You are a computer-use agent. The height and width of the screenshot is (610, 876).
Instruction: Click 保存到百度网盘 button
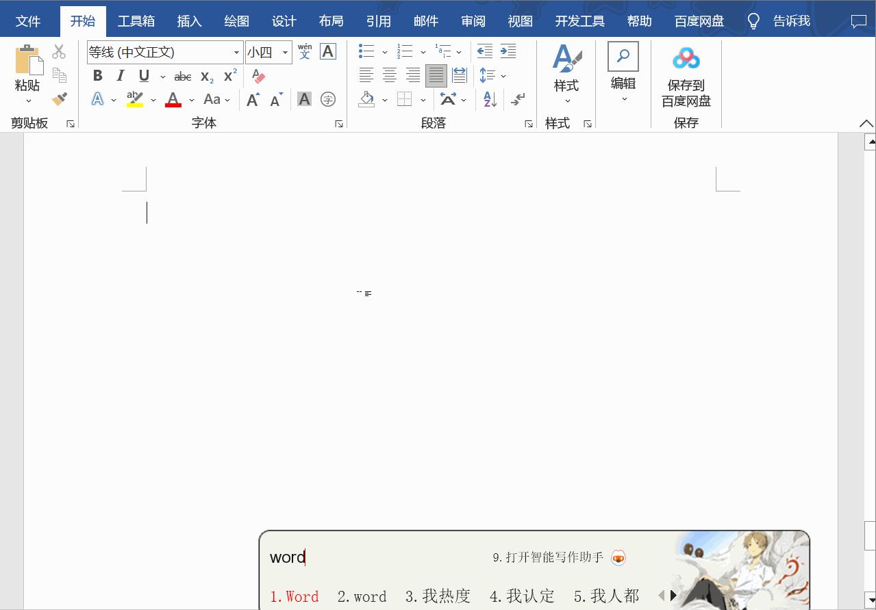tap(686, 75)
